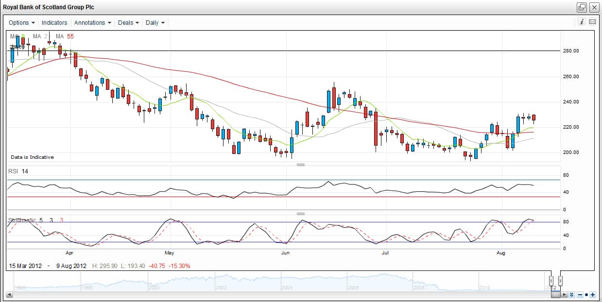Click the right range handle on overview
This screenshot has width=602, height=302.
[x=560, y=281]
